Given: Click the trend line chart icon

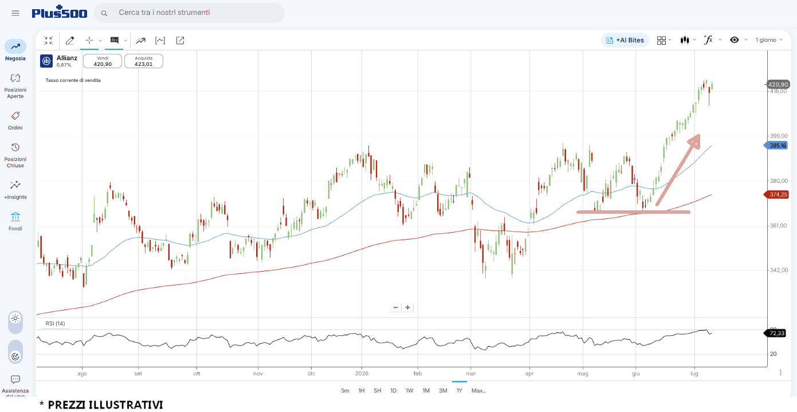Looking at the screenshot, I should click(140, 41).
